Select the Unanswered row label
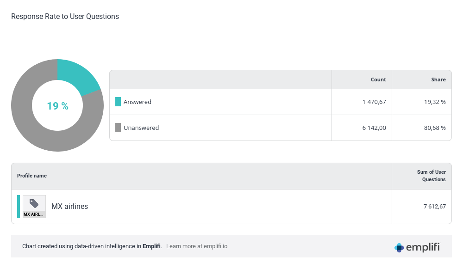The width and height of the screenshot is (463, 263). click(141, 128)
